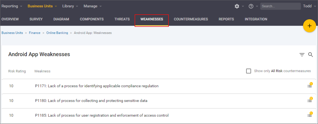Screen dimensions: 318x124
Task: Click the top Search input field
Action: point(280,6)
